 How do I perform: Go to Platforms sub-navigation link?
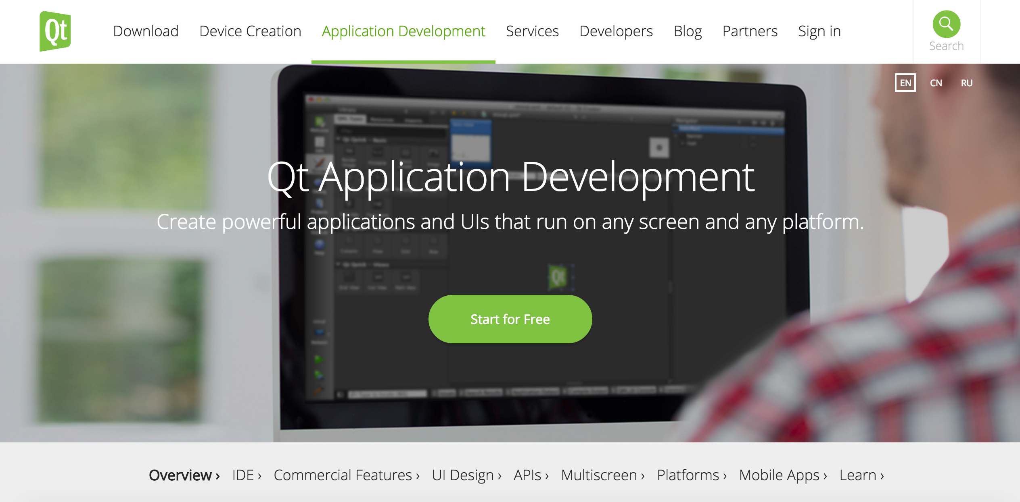(692, 475)
